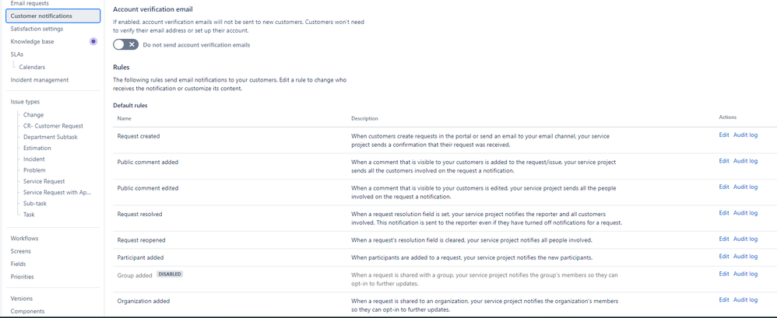Open Service Request with Approvals issue type
This screenshot has width=777, height=318.
58,192
